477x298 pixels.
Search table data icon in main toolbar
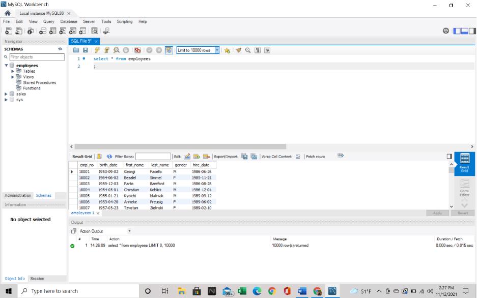coord(95,31)
